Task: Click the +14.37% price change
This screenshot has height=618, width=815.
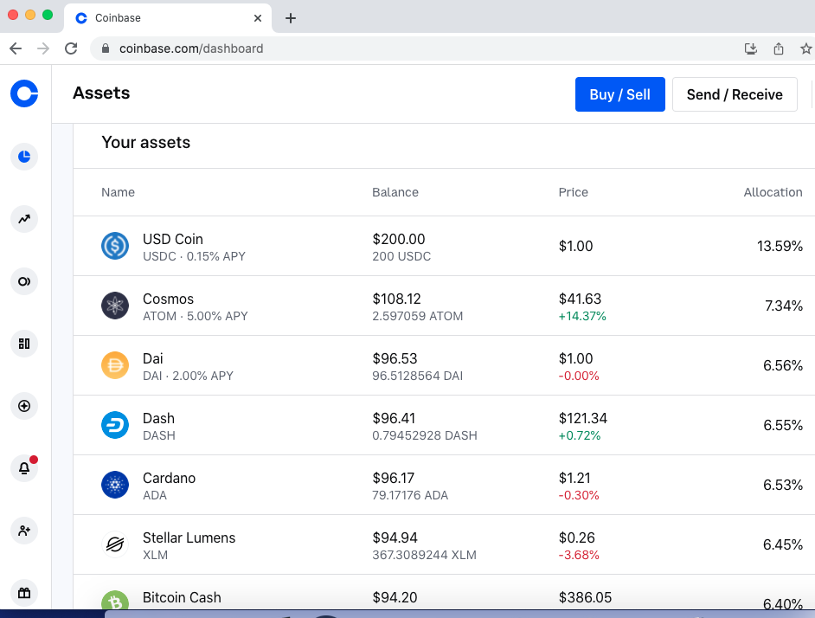Action: 582,316
